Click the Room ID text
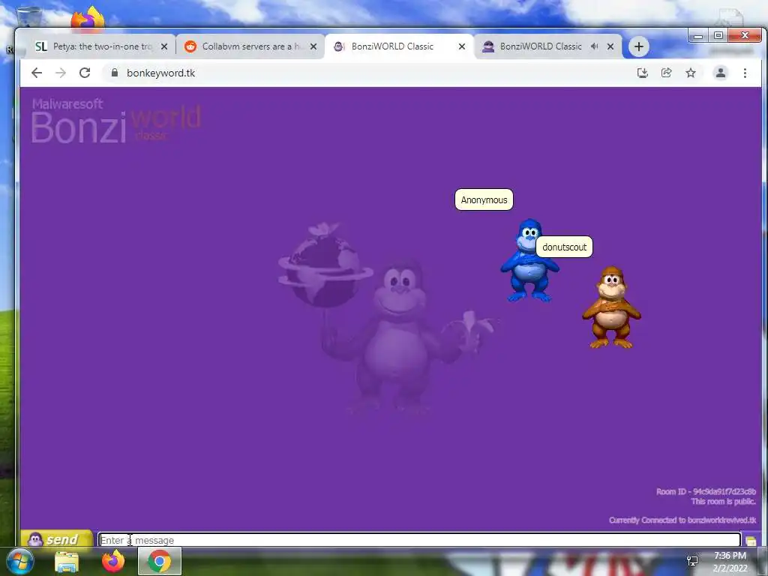Screen dimensions: 768x576 tap(706, 491)
